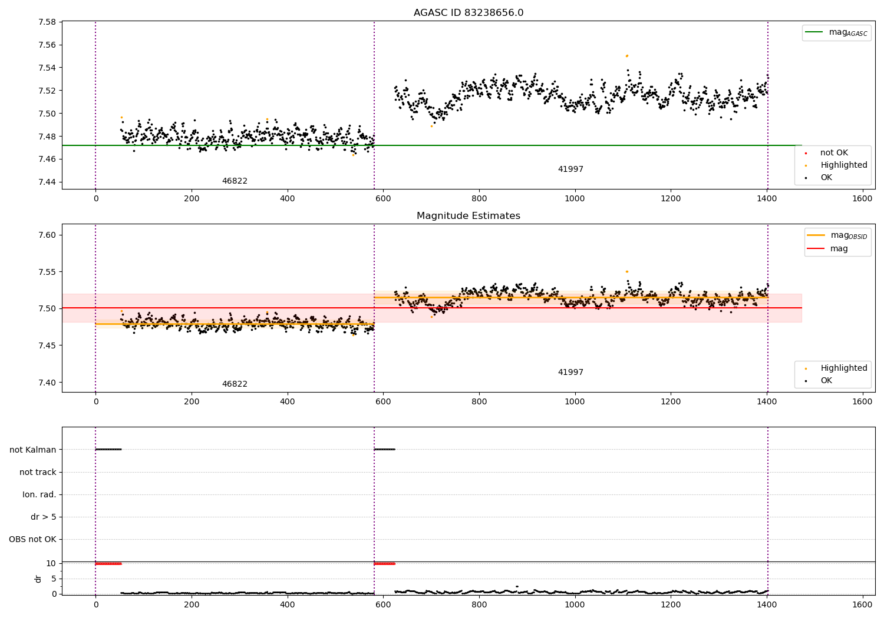Viewport: 884px width, 618px height.
Task: Select the 7.46 y-axis tick label
Action: point(47,159)
